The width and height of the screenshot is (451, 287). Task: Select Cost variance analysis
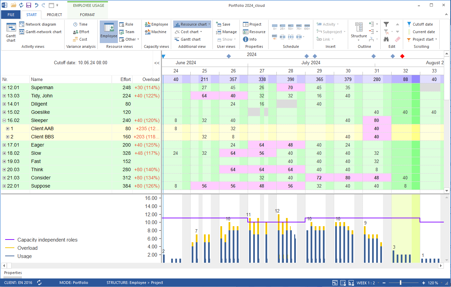(80, 39)
